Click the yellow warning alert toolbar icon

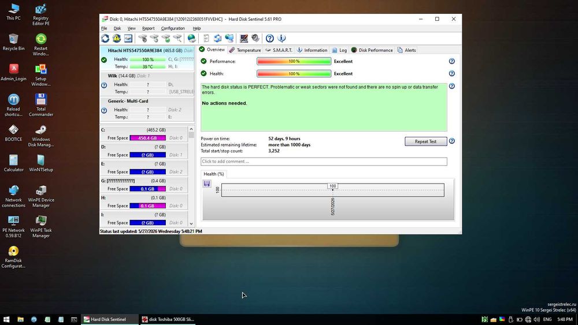(x=117, y=38)
